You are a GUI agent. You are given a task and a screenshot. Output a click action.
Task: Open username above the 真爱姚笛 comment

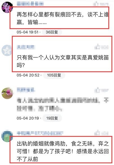(26, 47)
